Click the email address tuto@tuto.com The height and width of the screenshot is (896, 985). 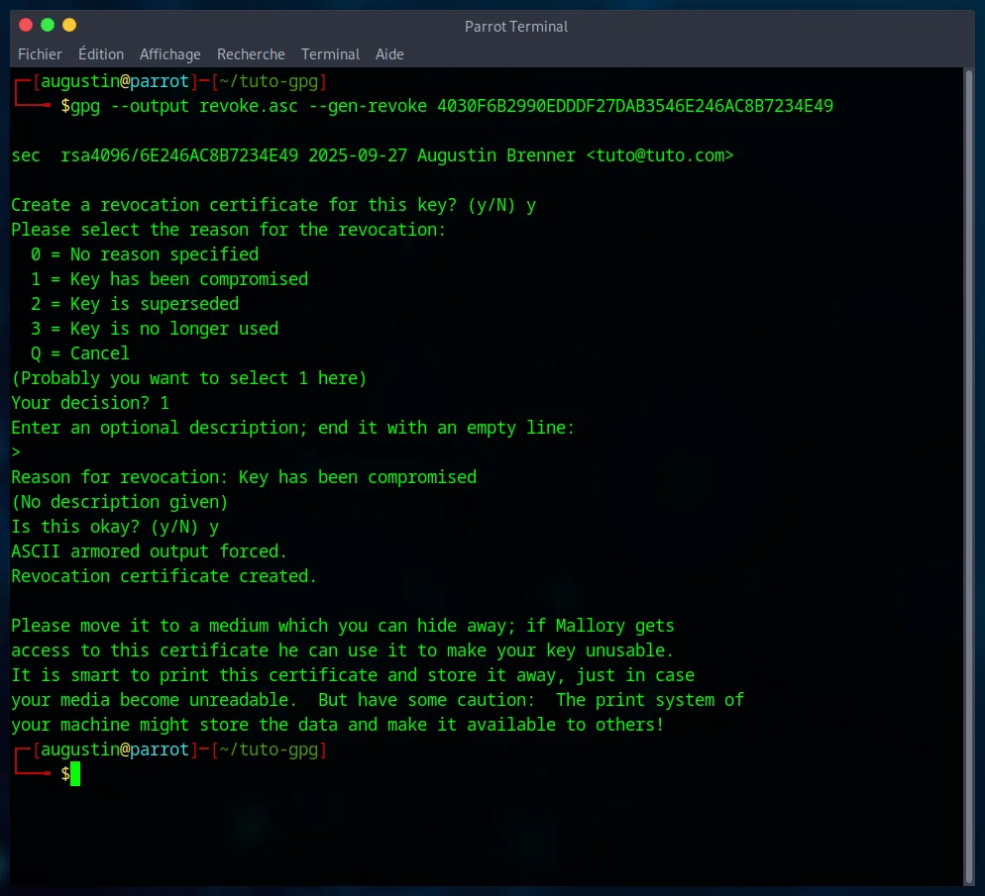pyautogui.click(x=658, y=155)
